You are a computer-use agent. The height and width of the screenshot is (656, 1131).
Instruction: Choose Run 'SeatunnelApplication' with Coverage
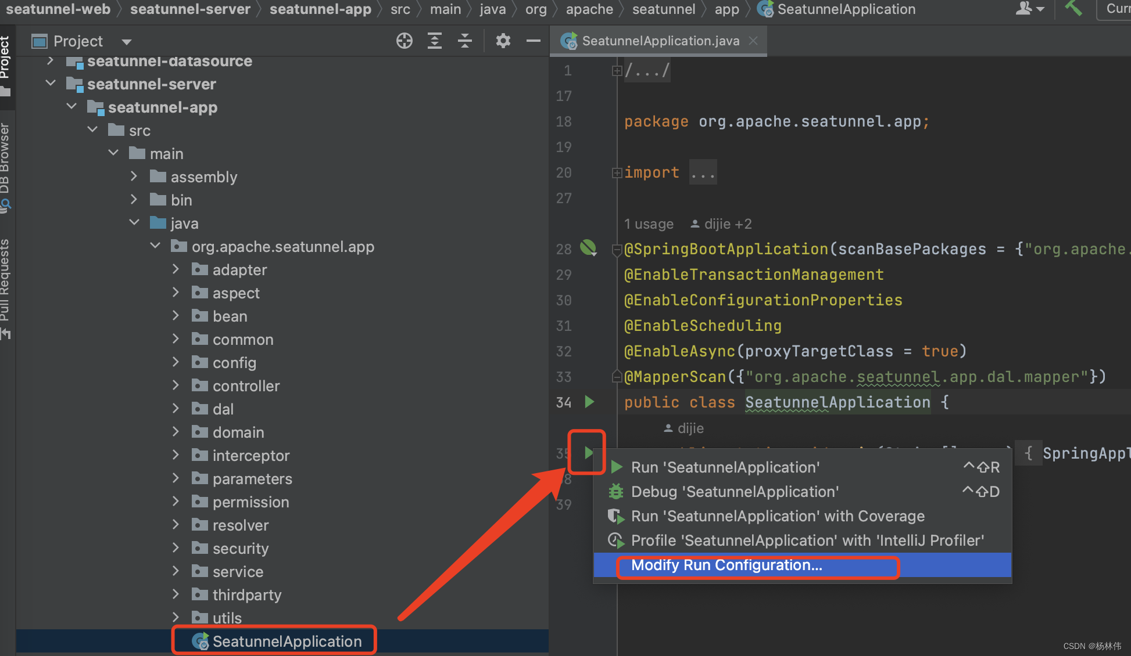[802, 516]
